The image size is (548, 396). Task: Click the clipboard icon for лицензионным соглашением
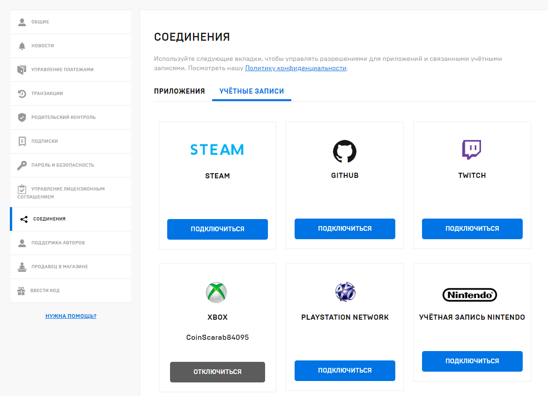tap(22, 189)
